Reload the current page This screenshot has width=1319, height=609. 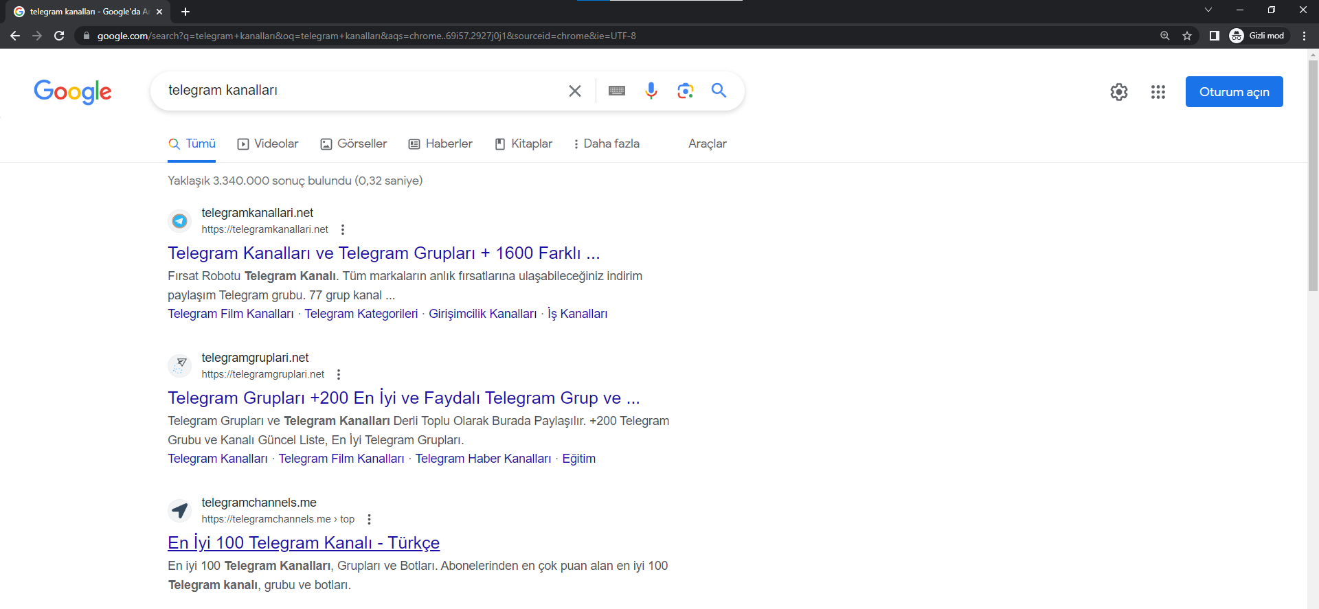tap(59, 36)
